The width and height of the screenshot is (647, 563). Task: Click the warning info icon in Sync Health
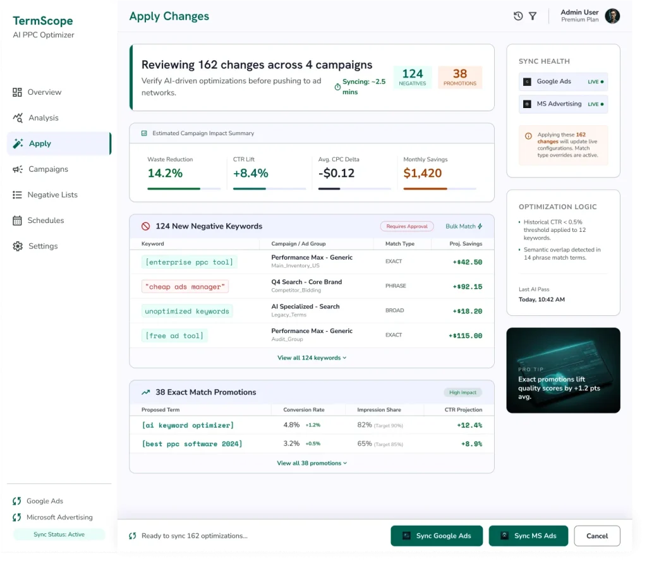tap(528, 136)
